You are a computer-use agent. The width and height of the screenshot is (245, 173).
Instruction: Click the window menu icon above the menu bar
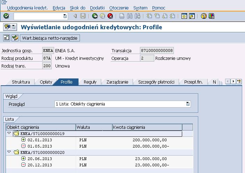pyautogui.click(x=4, y=2)
